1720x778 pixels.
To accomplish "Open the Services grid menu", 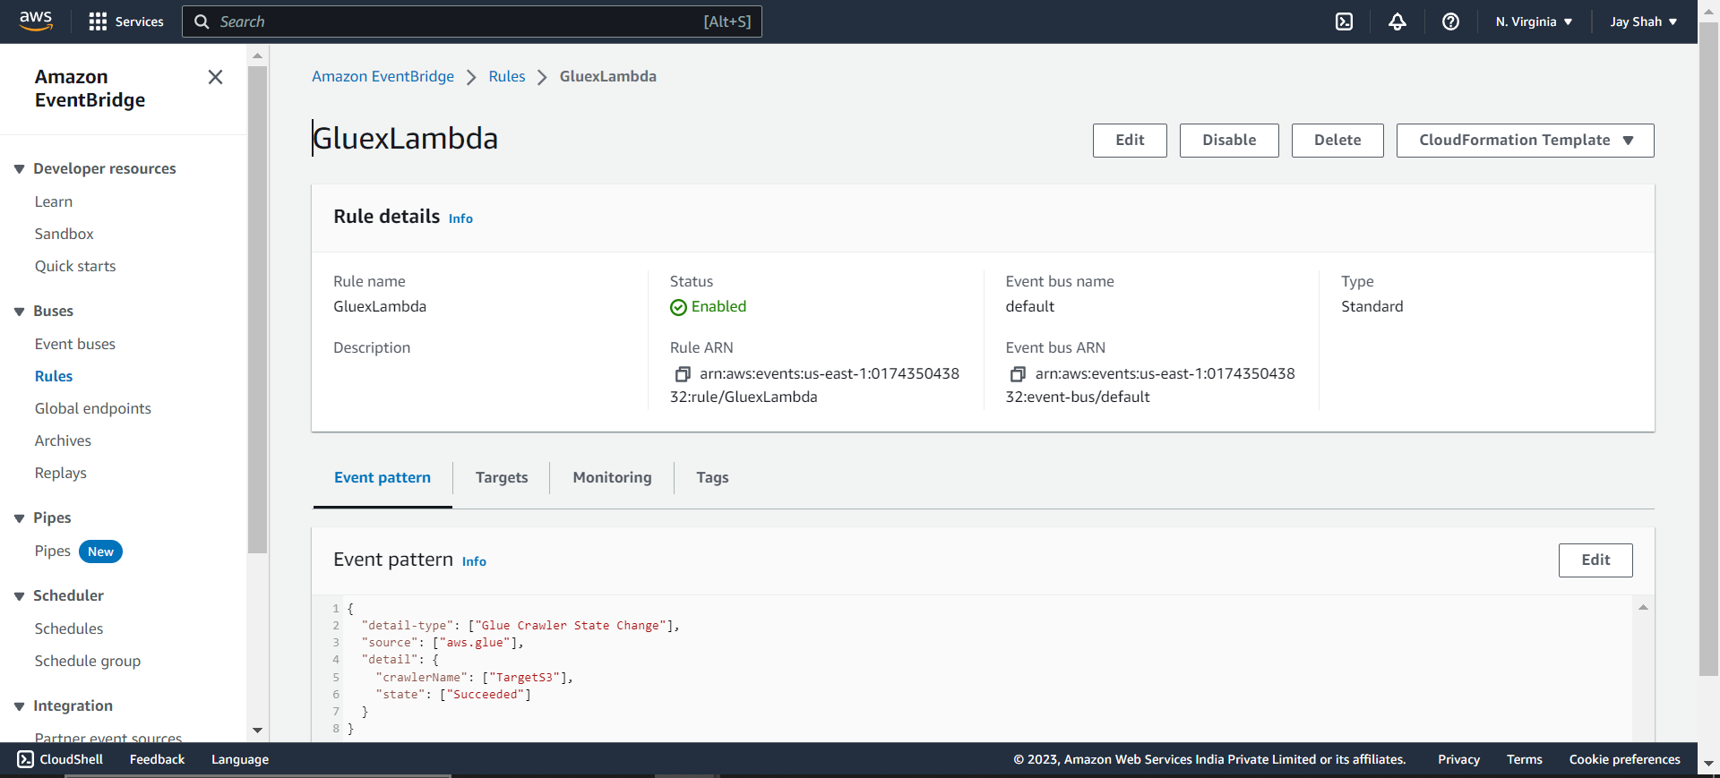I will tap(126, 21).
